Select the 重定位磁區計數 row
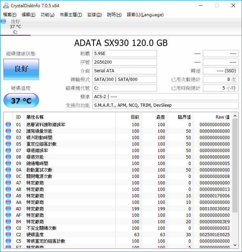Image resolution: width=242 pixels, height=252 pixels. [118, 144]
